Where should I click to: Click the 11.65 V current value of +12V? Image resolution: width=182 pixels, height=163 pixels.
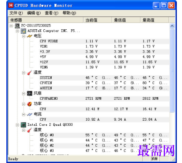click(93, 62)
